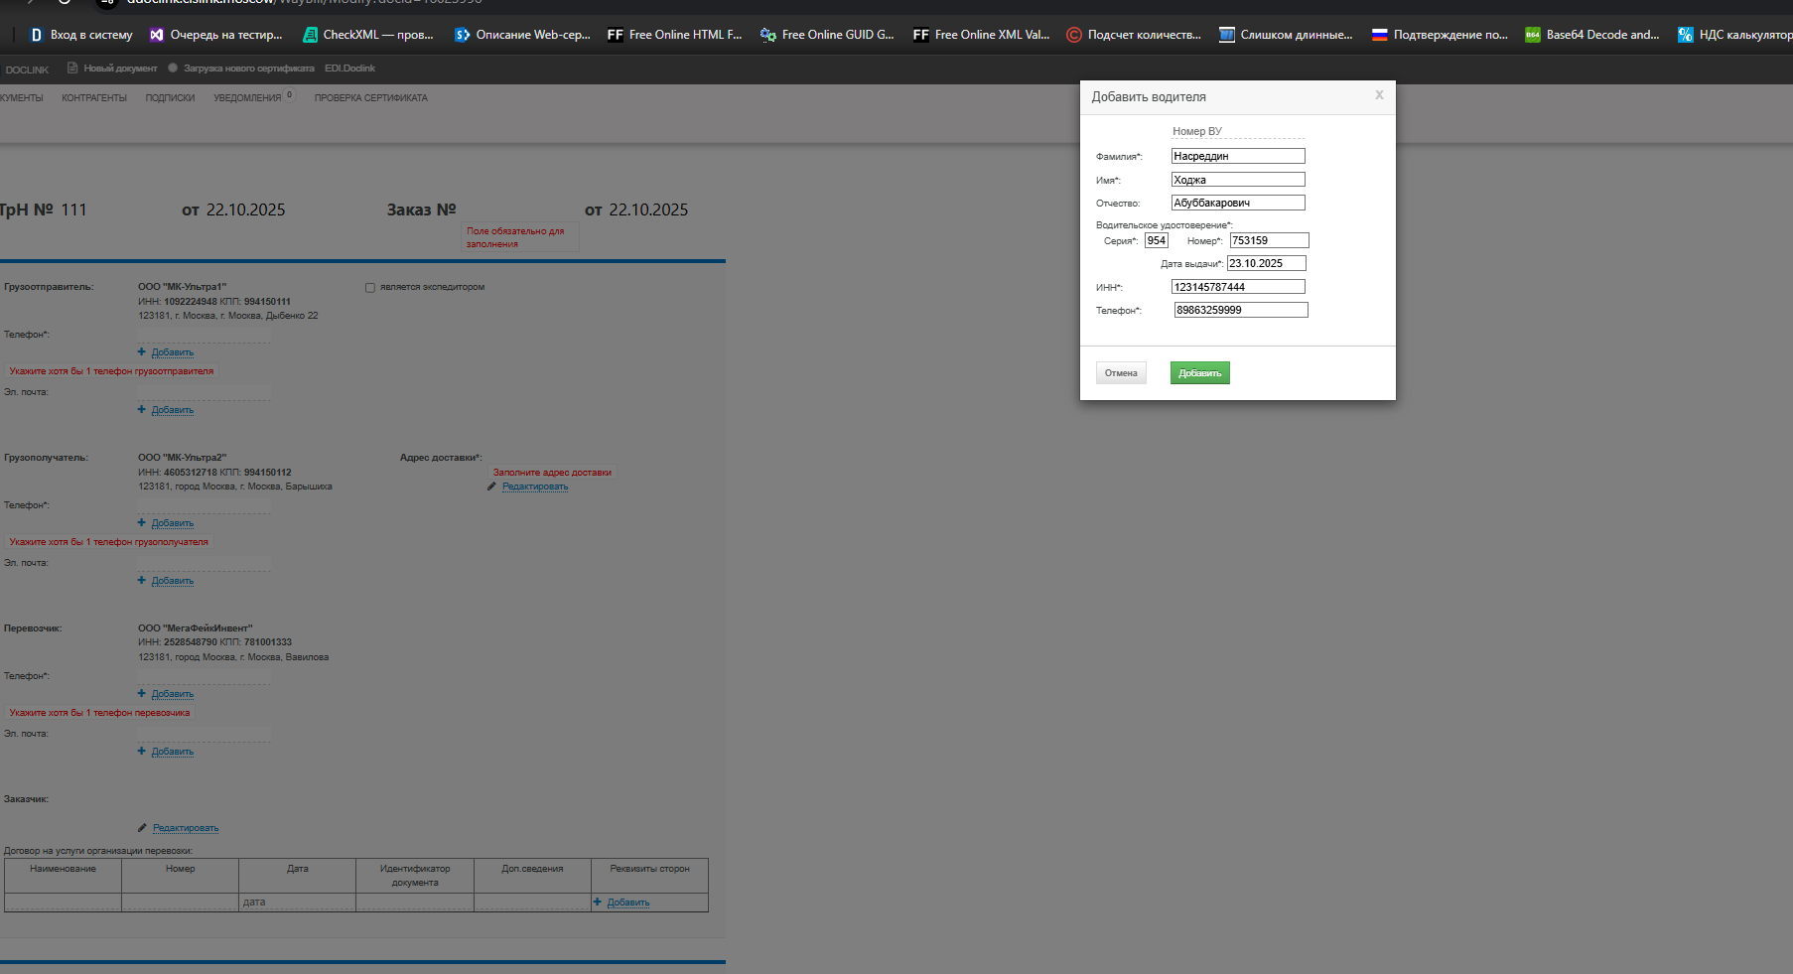
Task: Click the Заказ date 22.10.2025
Action: coord(648,210)
